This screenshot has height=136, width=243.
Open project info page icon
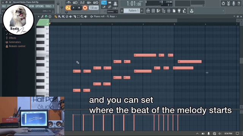click(x=174, y=11)
